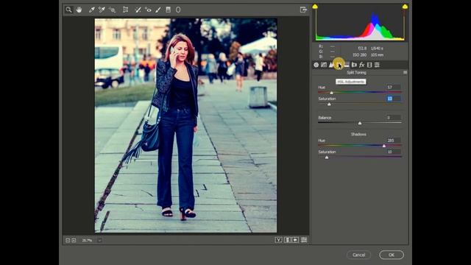The height and width of the screenshot is (265, 471).
Task: Select the Hand tool
Action: click(79, 10)
